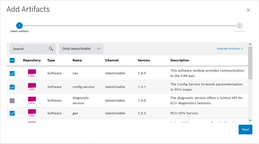Jump to step 2 Summary circle
The width and height of the screenshot is (259, 144).
pos(239,26)
